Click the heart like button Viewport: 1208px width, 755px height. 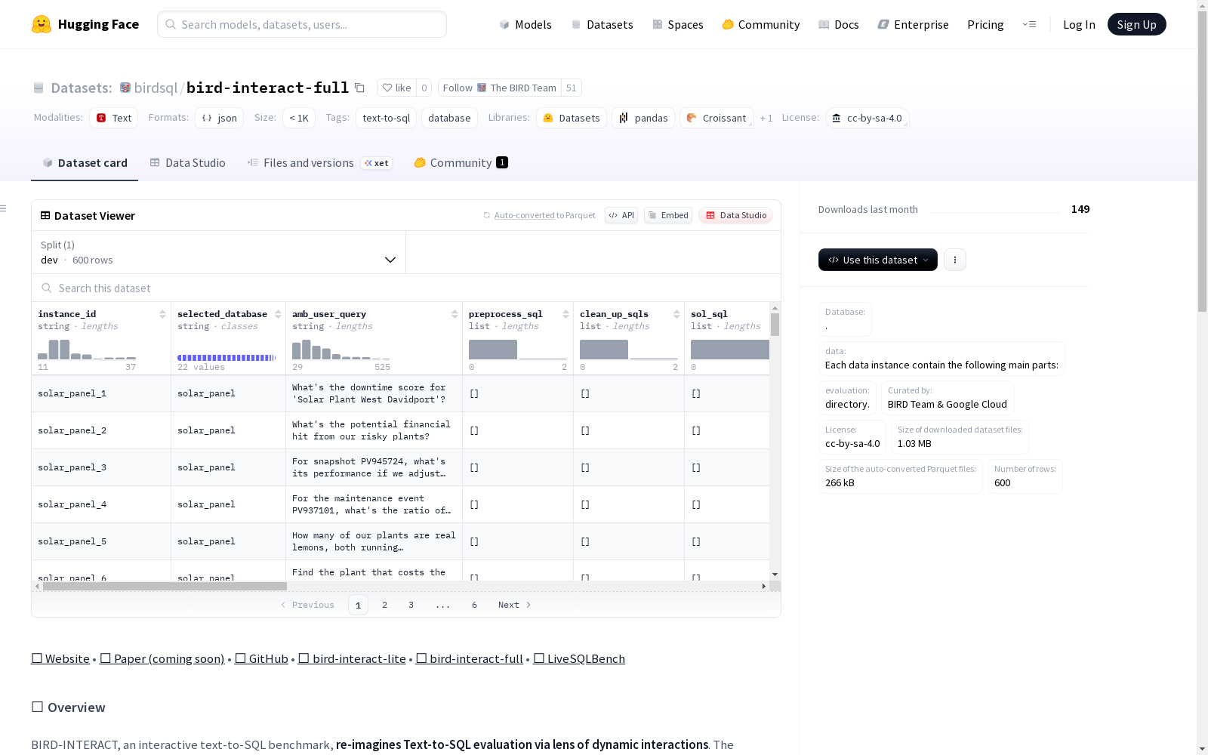pyautogui.click(x=396, y=88)
